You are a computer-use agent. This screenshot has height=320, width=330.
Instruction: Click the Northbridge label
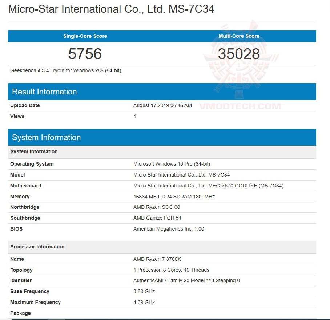(x=25, y=207)
